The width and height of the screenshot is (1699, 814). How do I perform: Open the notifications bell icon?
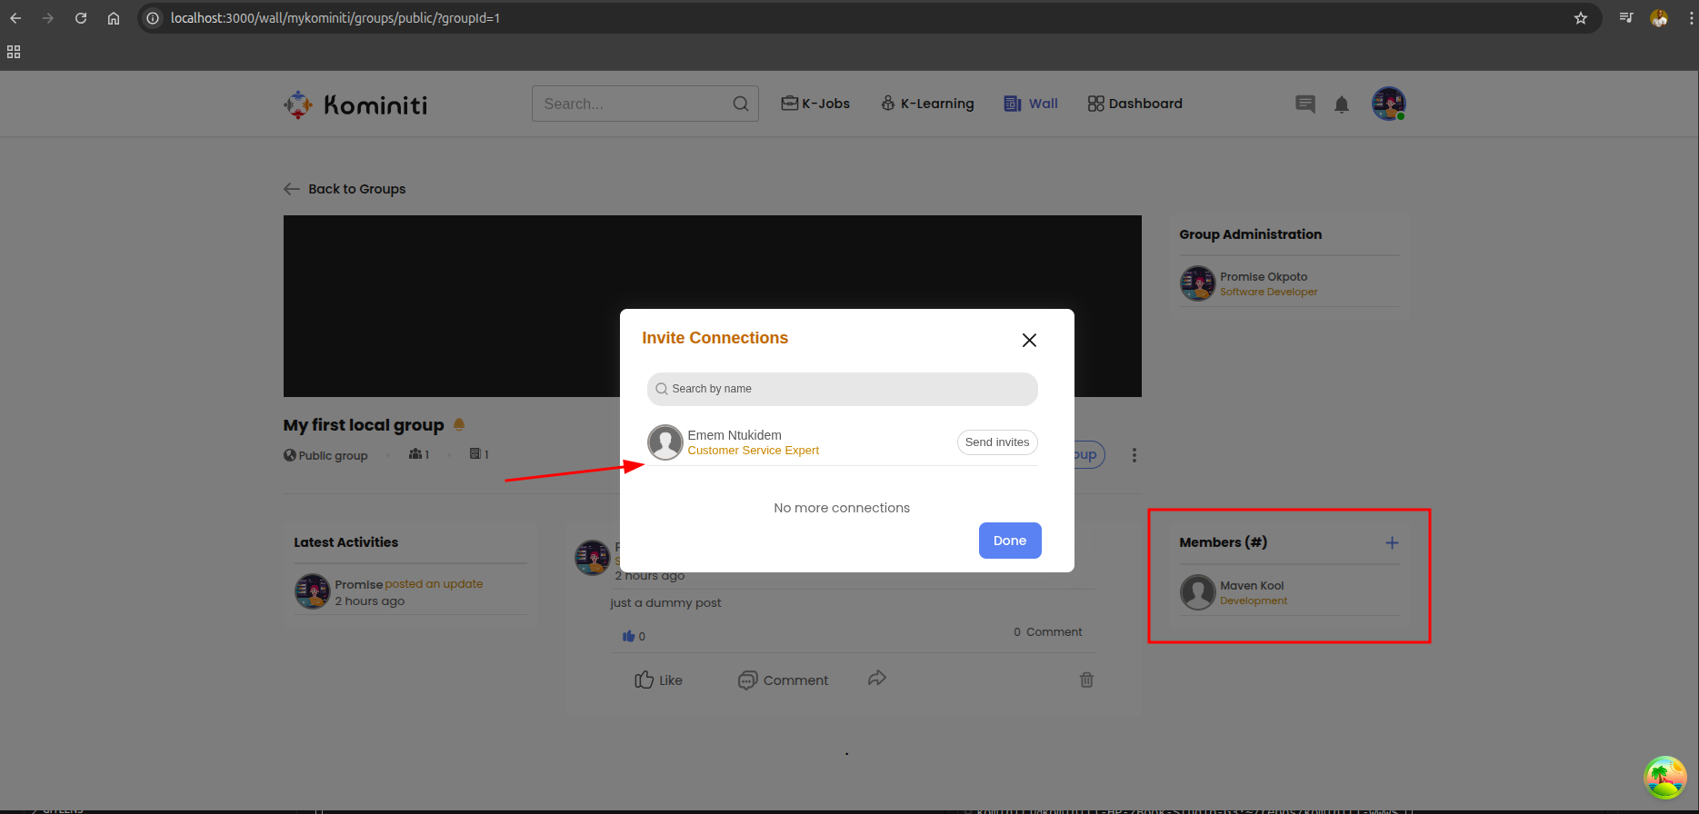click(x=1341, y=104)
